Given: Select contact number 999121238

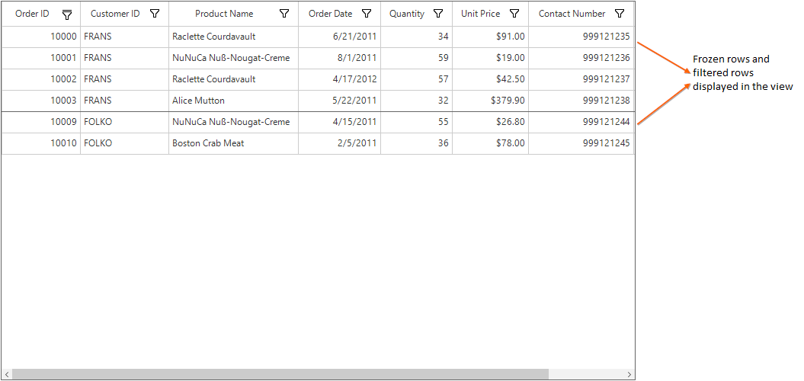Looking at the screenshot, I should (581, 101).
